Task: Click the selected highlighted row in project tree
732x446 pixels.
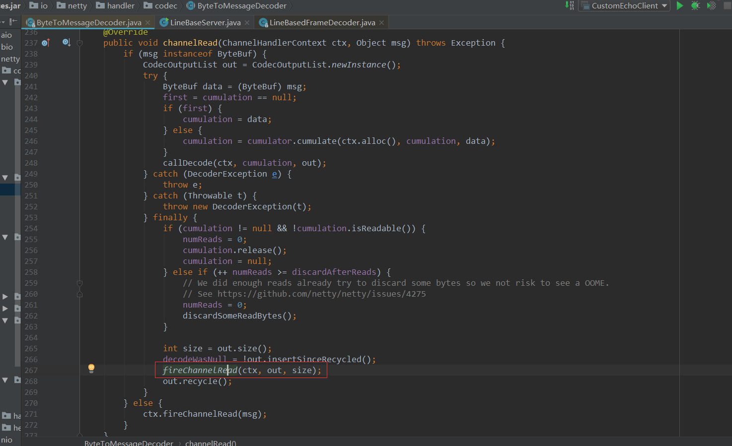Action: [x=10, y=189]
